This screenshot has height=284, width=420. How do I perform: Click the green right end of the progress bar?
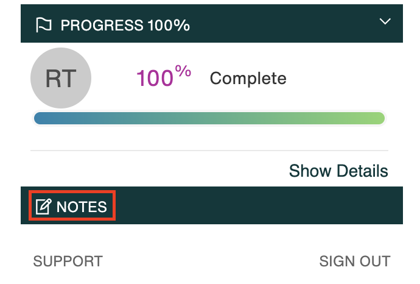tap(374, 118)
